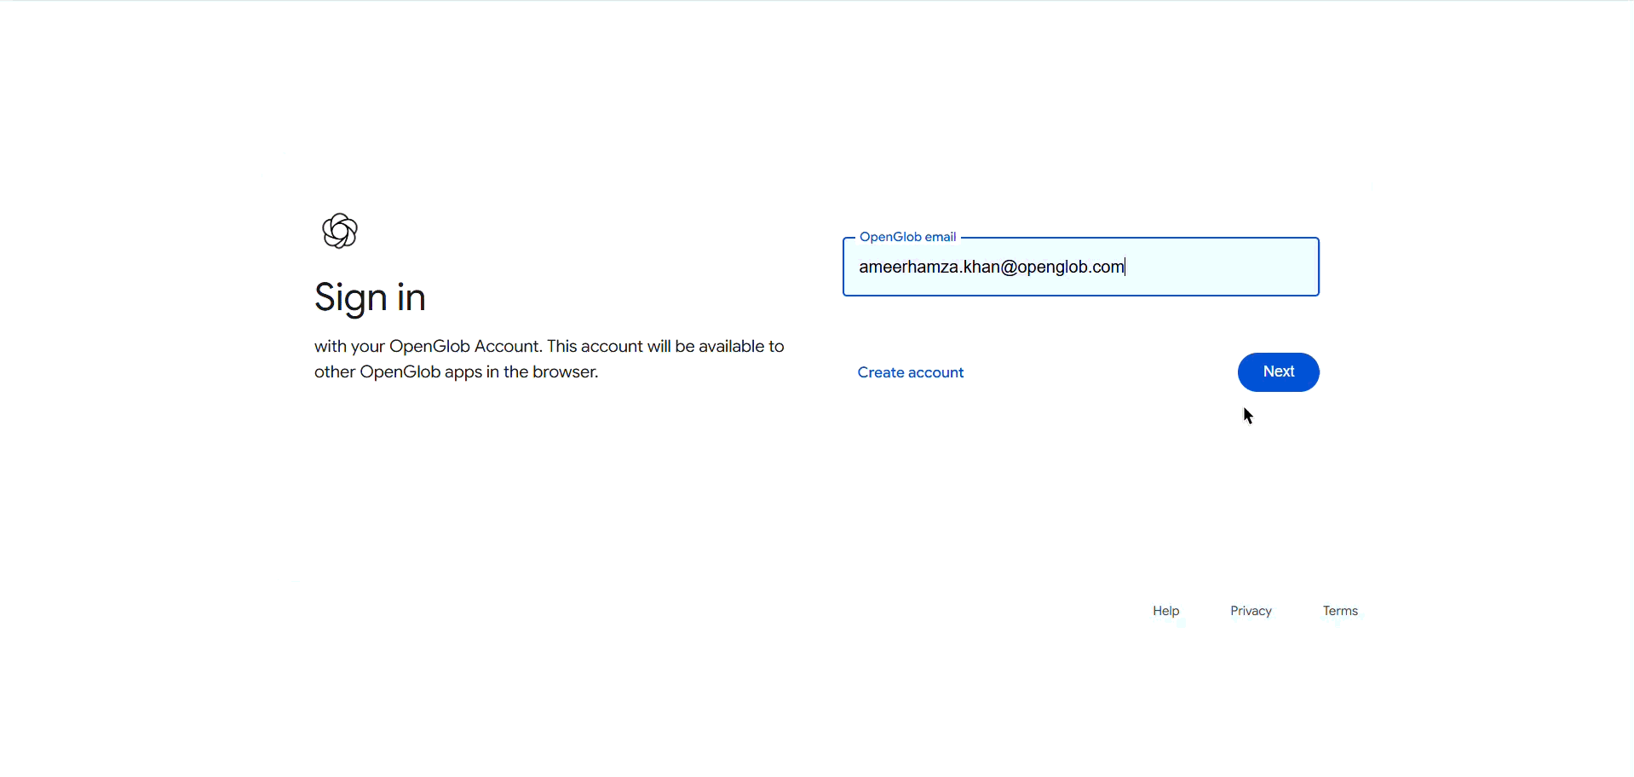Activate the Create account option

pos(910,371)
